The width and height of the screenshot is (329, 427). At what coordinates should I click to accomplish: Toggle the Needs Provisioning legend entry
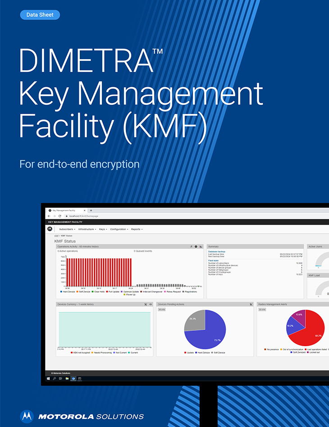(101, 353)
